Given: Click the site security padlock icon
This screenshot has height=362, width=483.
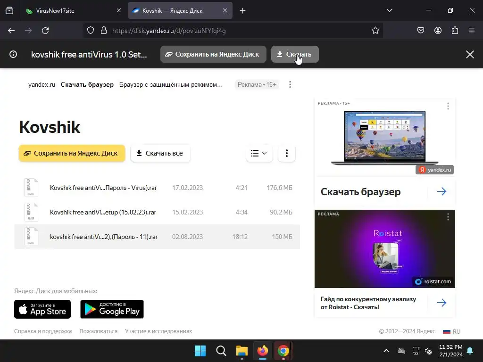Looking at the screenshot, I should point(104,31).
